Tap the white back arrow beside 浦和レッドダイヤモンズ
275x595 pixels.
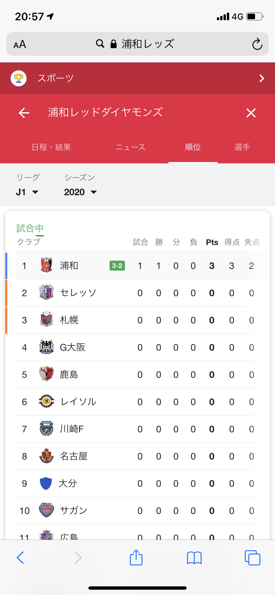(24, 113)
